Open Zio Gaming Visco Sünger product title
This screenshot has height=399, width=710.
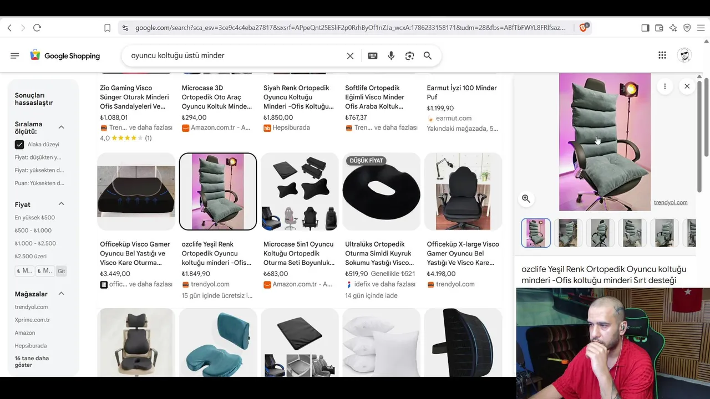tap(134, 97)
